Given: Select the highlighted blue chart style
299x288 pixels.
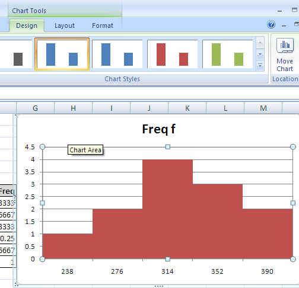Looking at the screenshot, I should tap(62, 54).
